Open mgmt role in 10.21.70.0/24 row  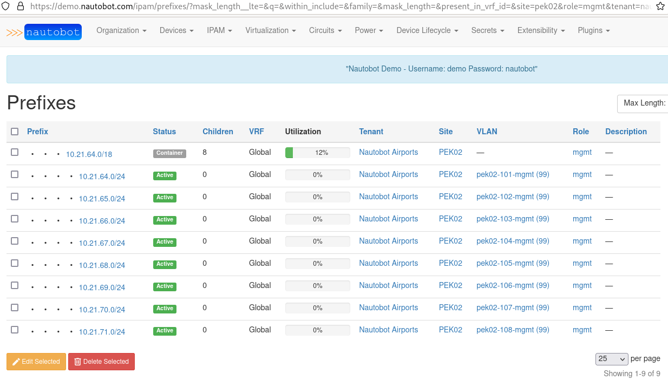(582, 308)
